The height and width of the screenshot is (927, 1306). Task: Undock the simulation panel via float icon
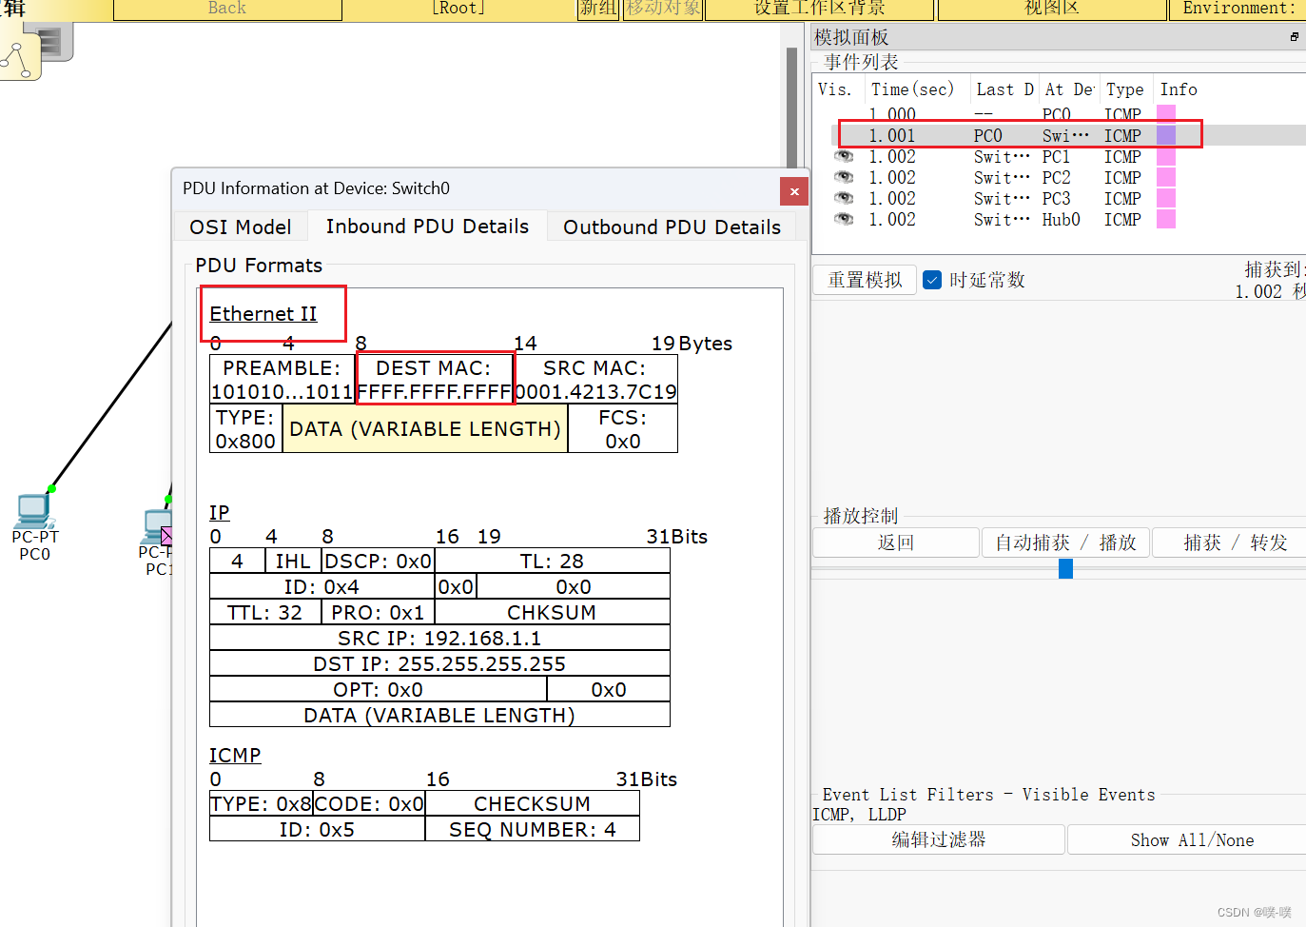pyautogui.click(x=1295, y=37)
